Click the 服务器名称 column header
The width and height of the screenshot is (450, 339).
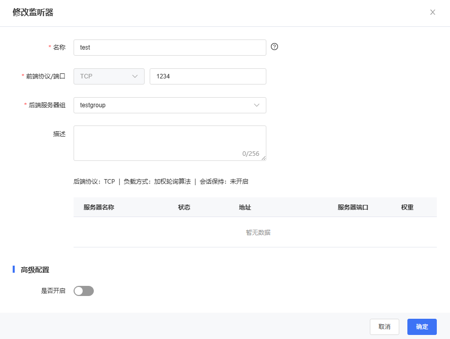point(99,207)
